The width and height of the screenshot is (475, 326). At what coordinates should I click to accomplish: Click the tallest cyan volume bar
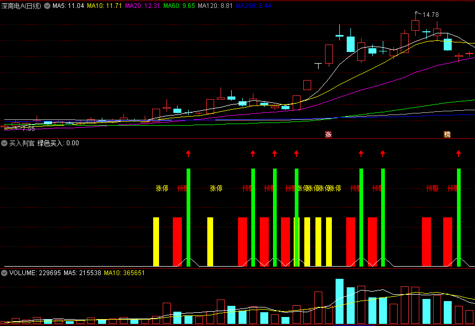(x=340, y=302)
